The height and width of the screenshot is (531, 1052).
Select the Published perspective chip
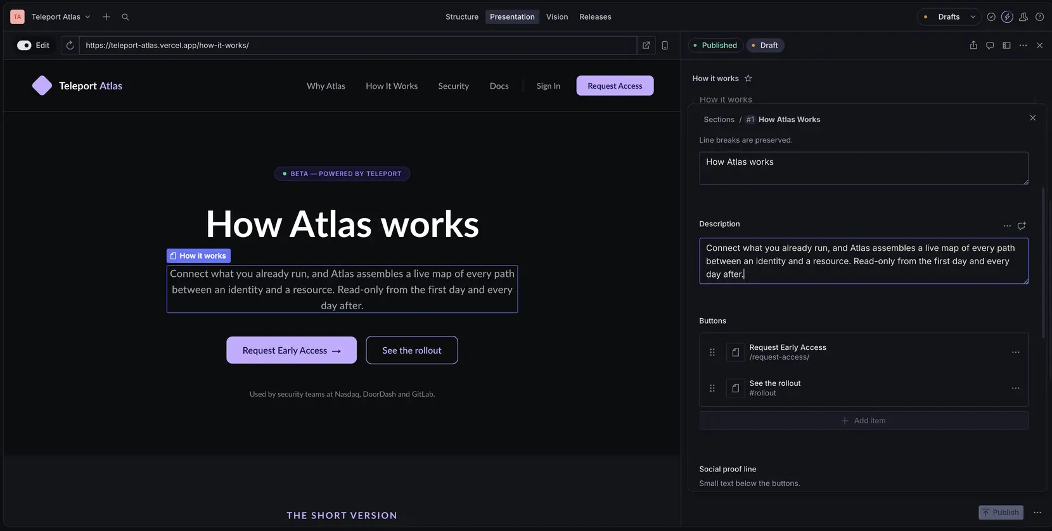tap(715, 46)
